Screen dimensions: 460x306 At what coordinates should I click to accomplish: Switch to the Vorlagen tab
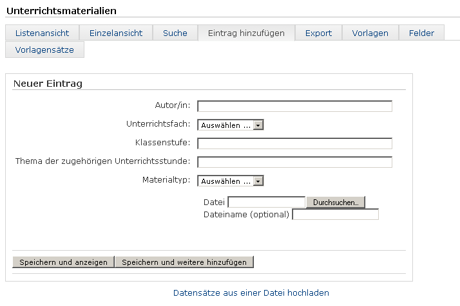[x=370, y=33]
